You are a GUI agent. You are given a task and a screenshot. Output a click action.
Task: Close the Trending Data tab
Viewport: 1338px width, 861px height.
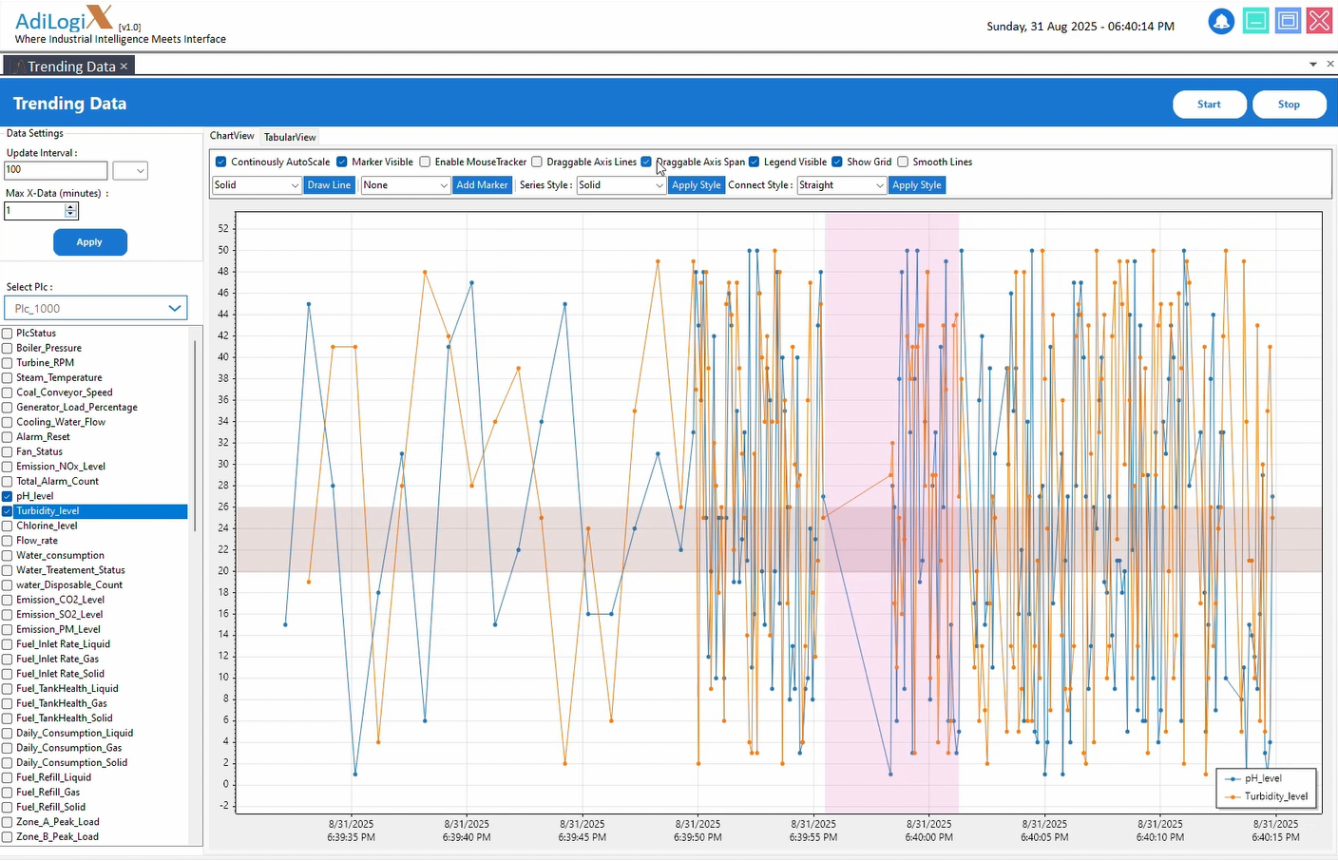[x=124, y=66]
